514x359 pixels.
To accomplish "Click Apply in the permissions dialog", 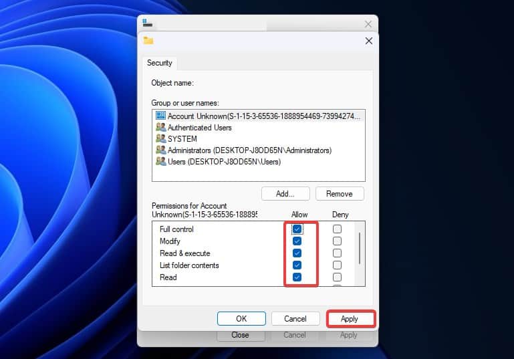I will tap(350, 319).
